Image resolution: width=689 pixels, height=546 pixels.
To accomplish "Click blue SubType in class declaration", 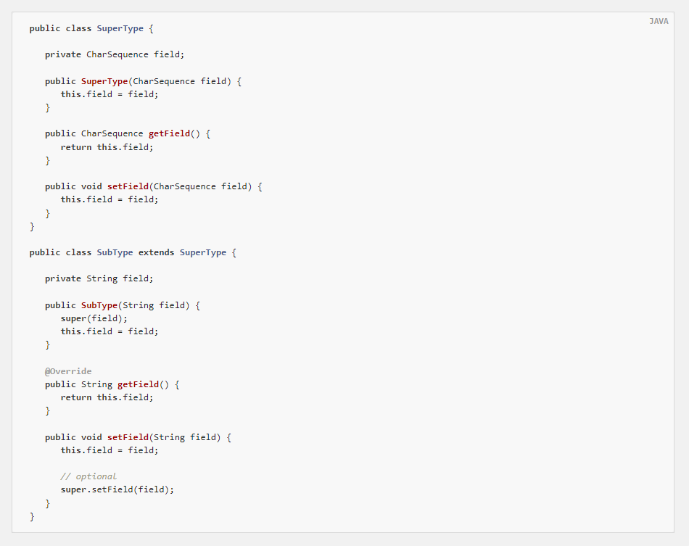I will click(x=115, y=252).
